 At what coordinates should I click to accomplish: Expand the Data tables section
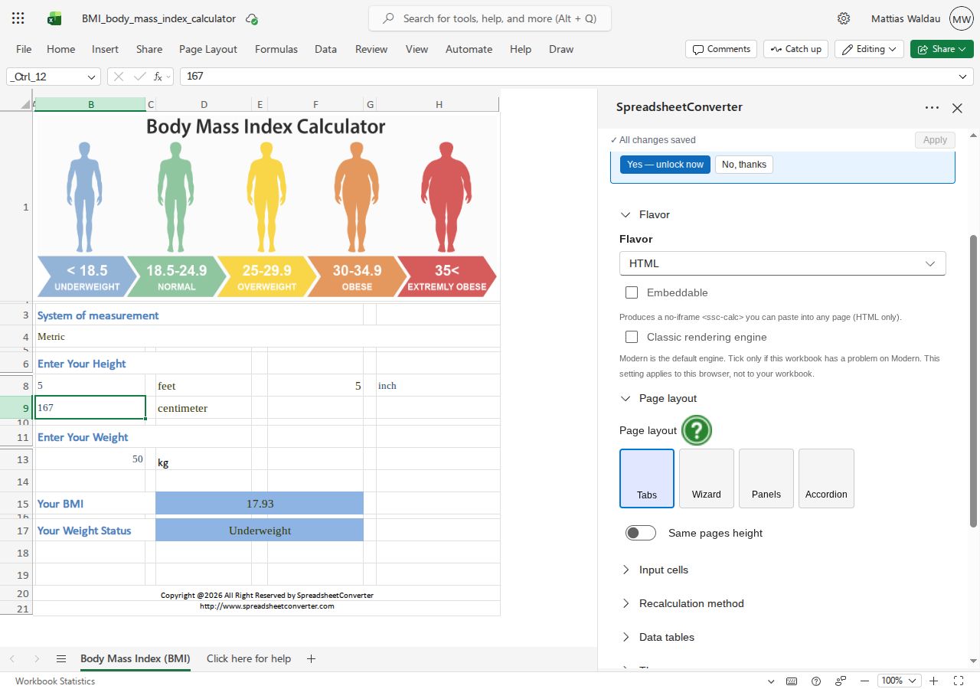[x=626, y=637]
